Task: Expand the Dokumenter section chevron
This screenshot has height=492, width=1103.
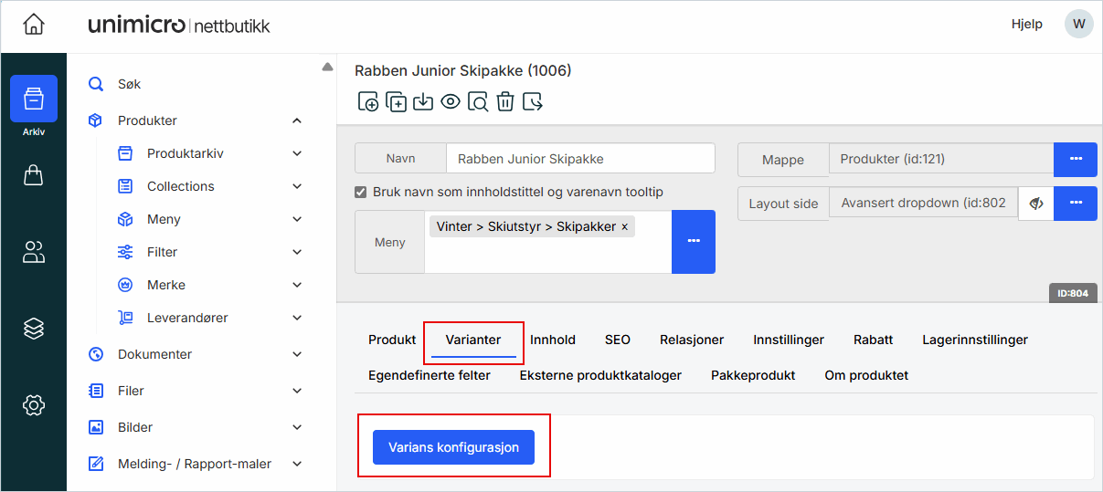Action: [297, 354]
